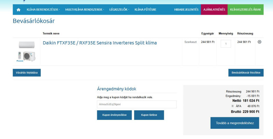The image size is (273, 139).
Task: Select the Ajánlatkérés menu item
Action: pyautogui.click(x=214, y=10)
